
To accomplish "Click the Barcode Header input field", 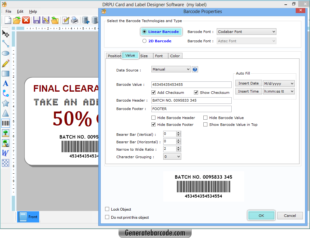I will pos(191,100).
